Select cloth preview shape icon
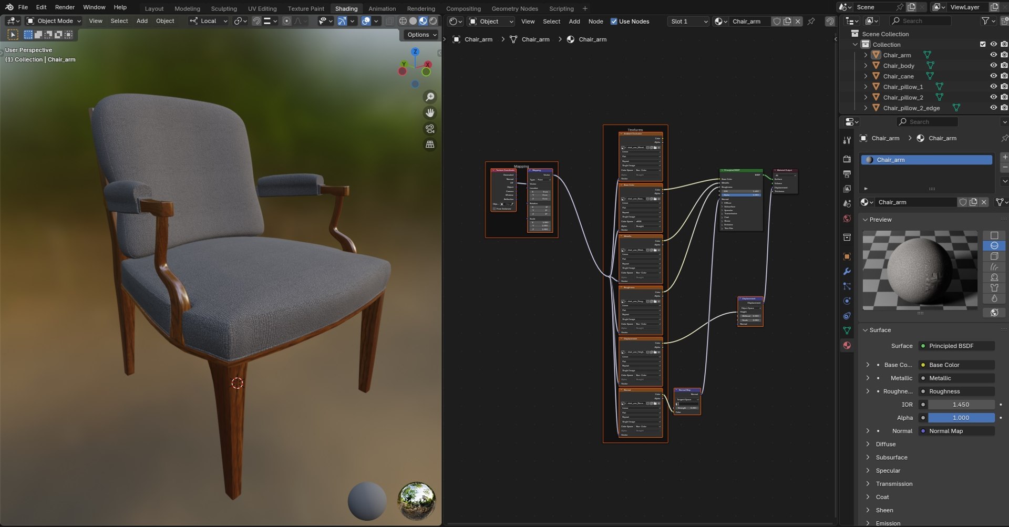This screenshot has height=527, width=1009. [994, 288]
